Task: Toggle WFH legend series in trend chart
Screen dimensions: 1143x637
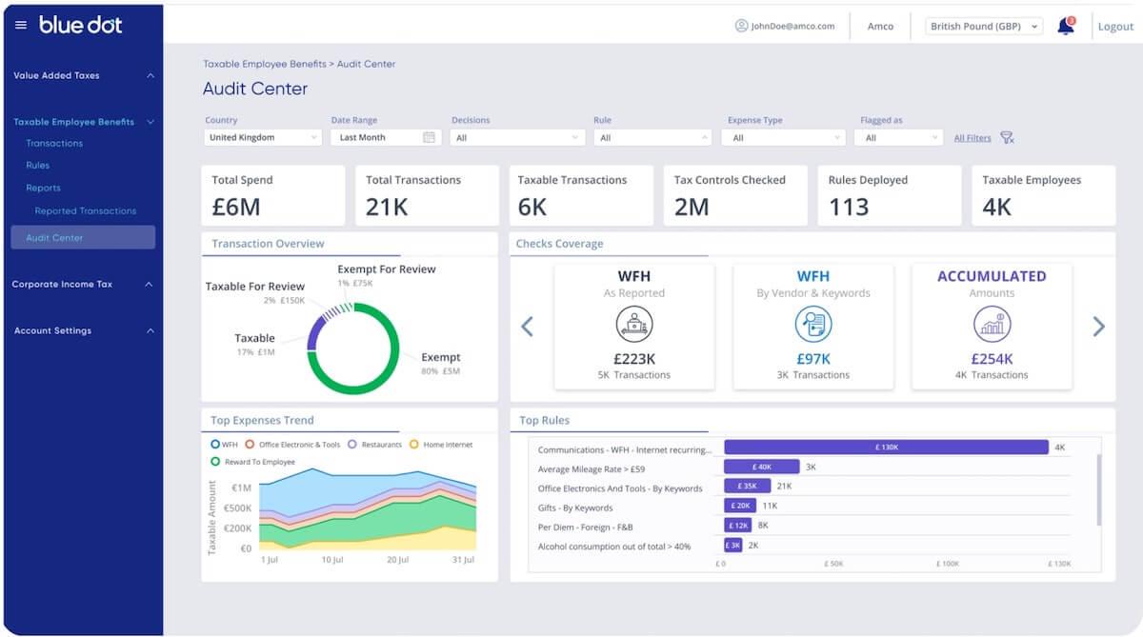Action: 224,445
